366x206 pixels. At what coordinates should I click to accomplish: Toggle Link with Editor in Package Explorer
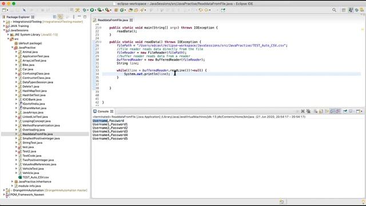(x=60, y=17)
